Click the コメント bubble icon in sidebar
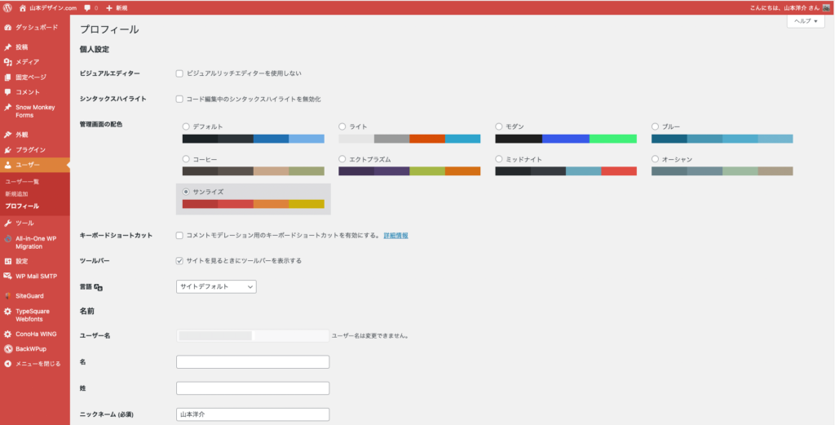Screen dimensions: 835x425 coord(8,92)
